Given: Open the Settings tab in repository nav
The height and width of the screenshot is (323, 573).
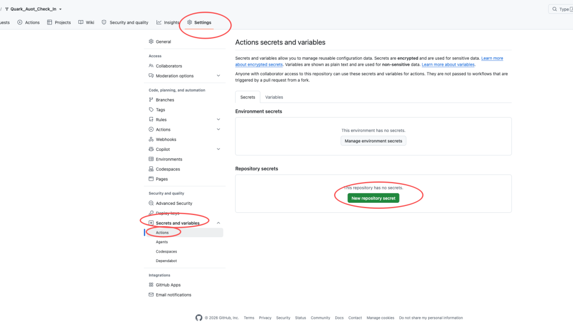Looking at the screenshot, I should [x=199, y=22].
